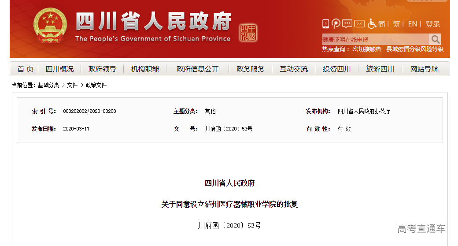Switch to traditional Chinese (繁)
The height and width of the screenshot is (246, 458).
tap(396, 24)
